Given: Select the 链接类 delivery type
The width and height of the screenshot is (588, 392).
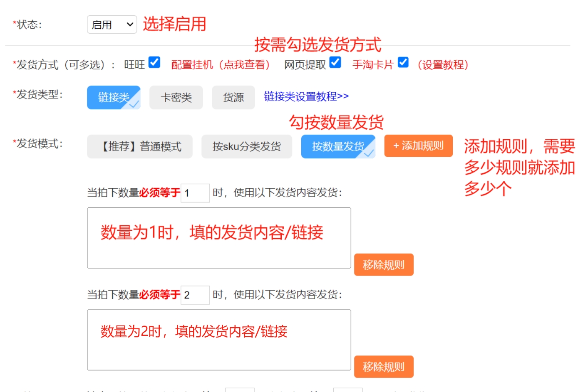Looking at the screenshot, I should point(114,97).
